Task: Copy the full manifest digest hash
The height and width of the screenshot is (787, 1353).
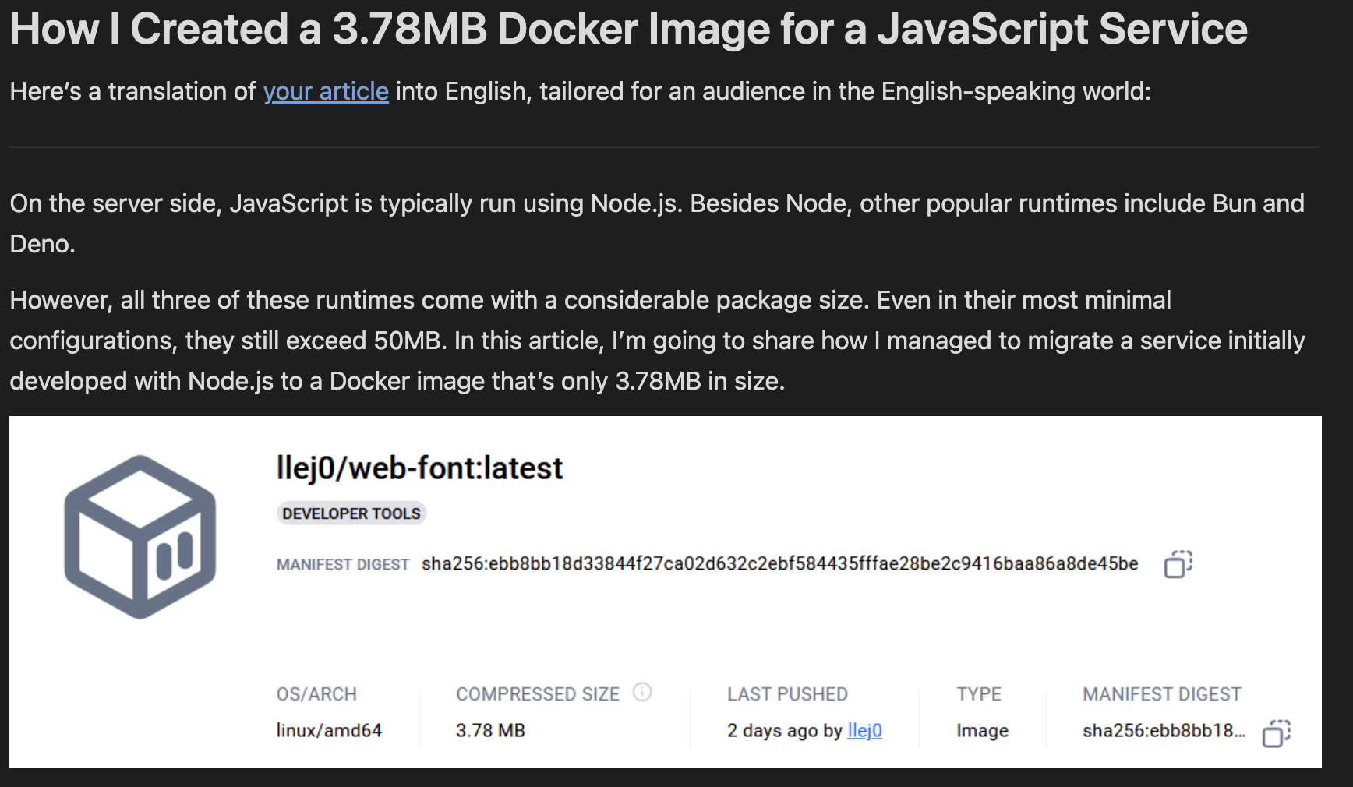Action: pos(1178,564)
